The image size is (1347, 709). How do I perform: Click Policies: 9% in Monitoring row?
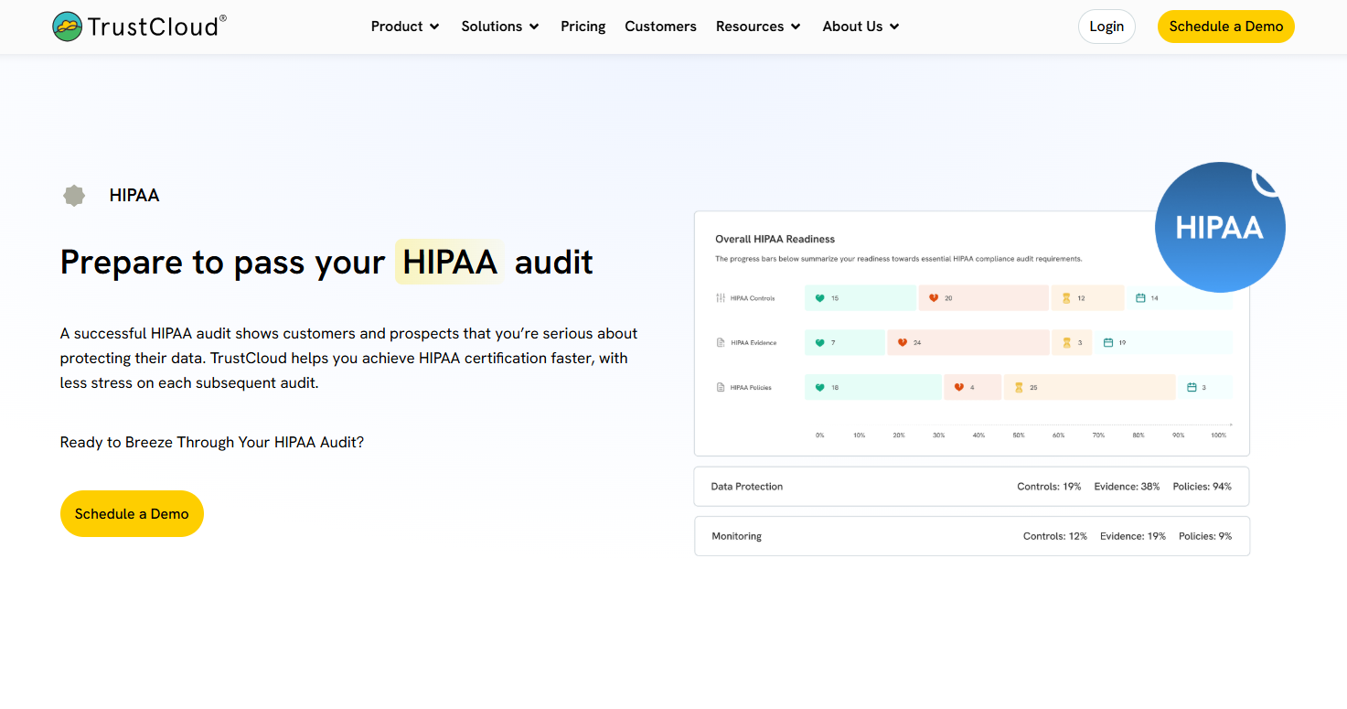[1205, 536]
